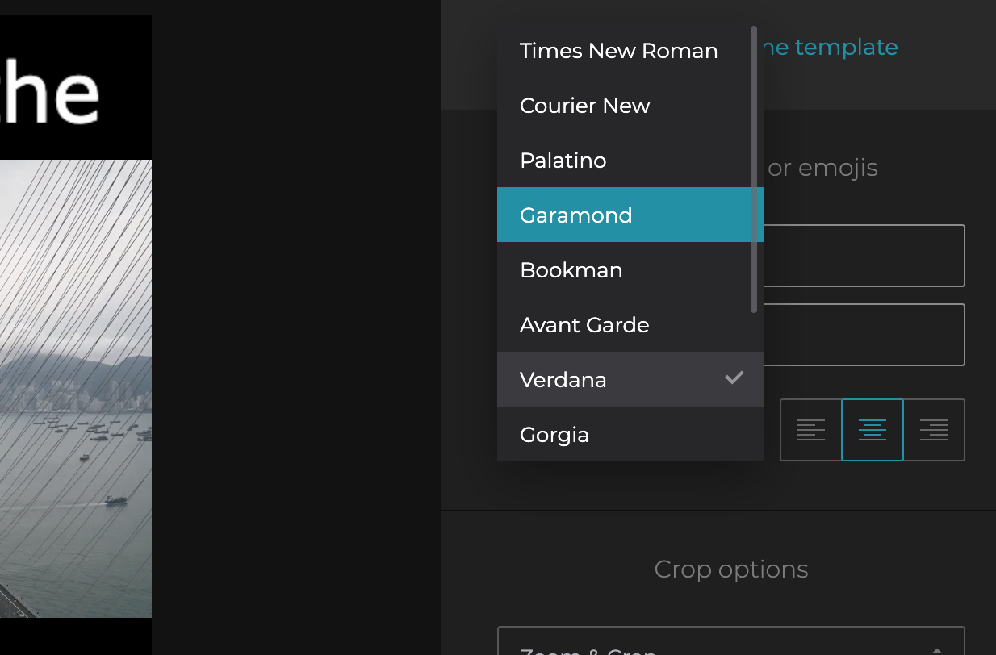Pick Times New Roman from font list

[618, 51]
